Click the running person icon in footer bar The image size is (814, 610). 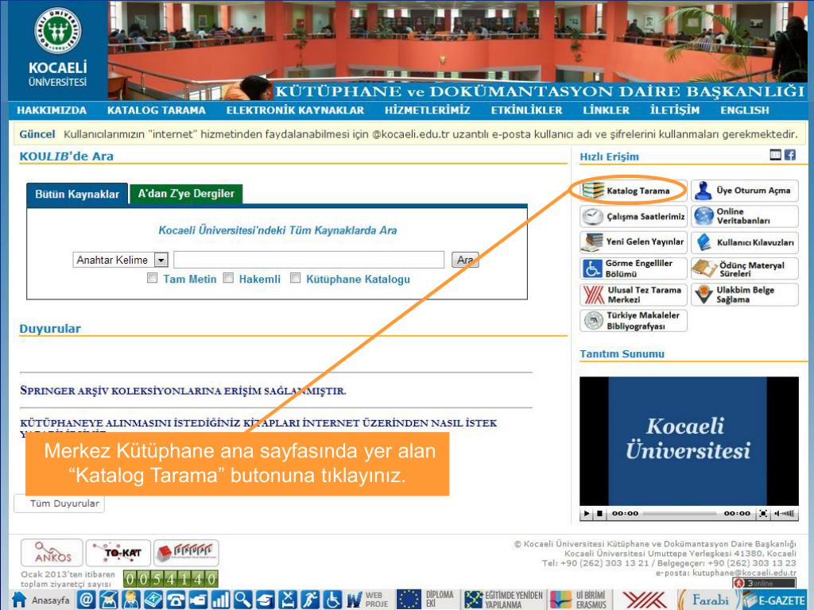310,600
